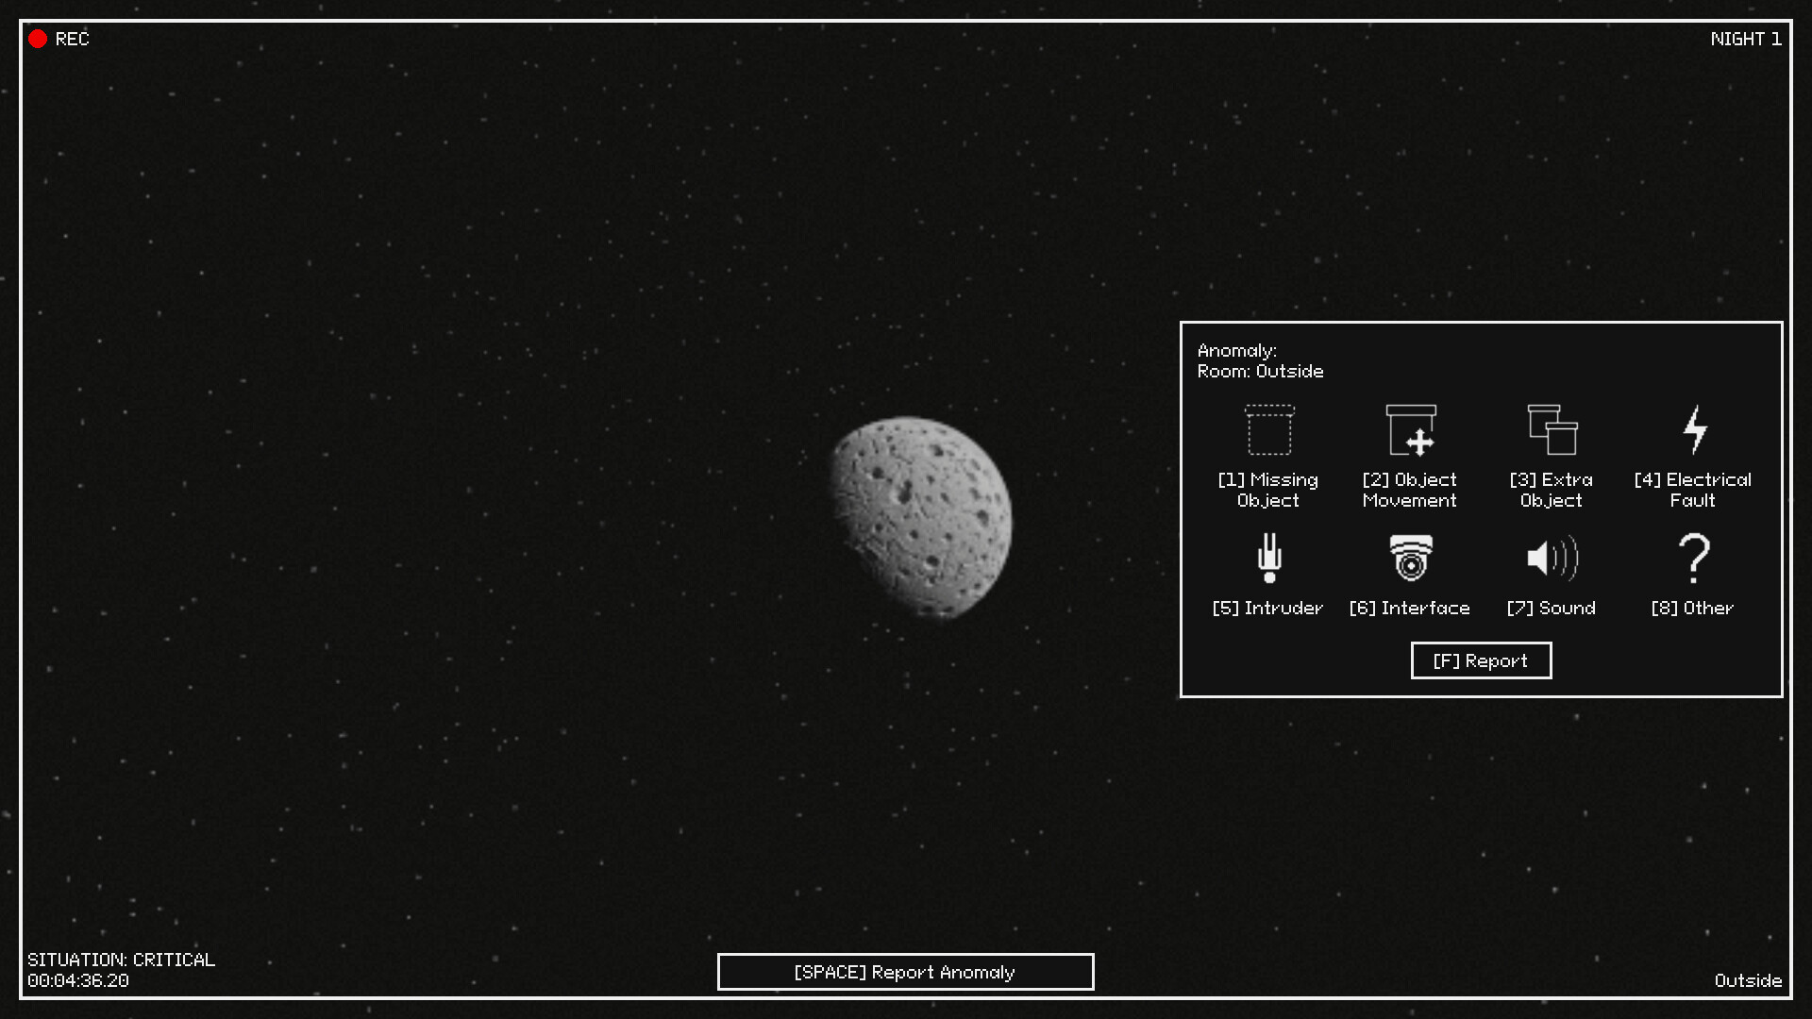Select the Object Movement anomaly icon
The width and height of the screenshot is (1812, 1019).
1410,430
